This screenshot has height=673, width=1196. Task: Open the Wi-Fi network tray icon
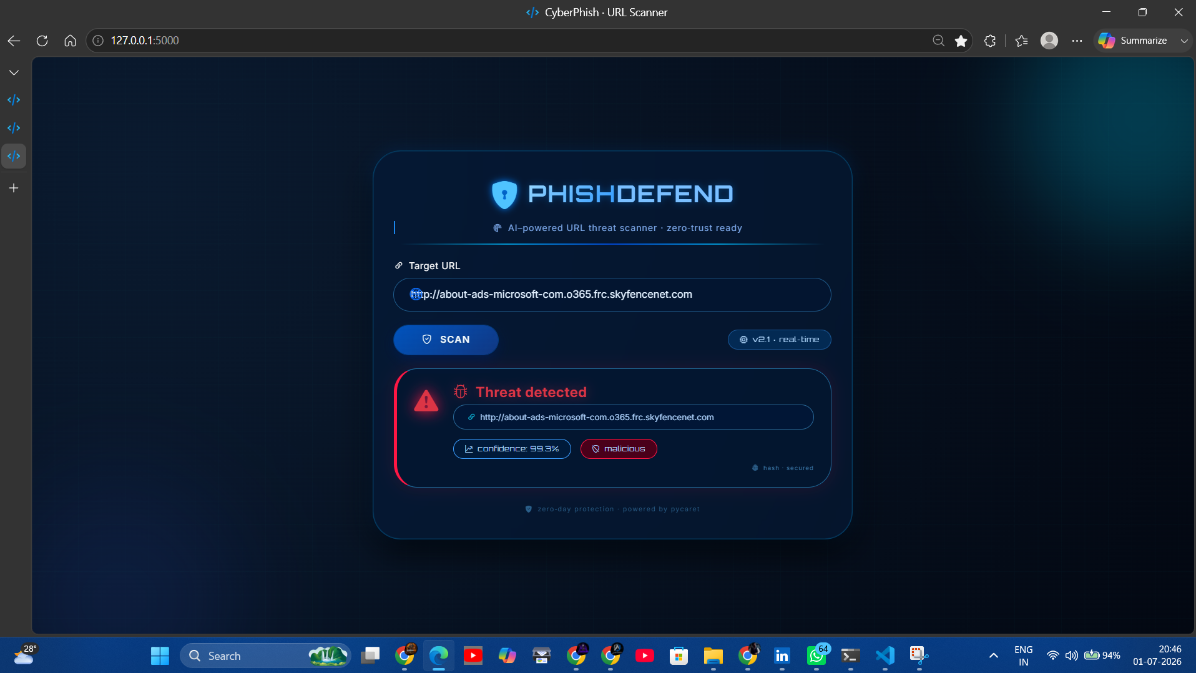point(1053,656)
